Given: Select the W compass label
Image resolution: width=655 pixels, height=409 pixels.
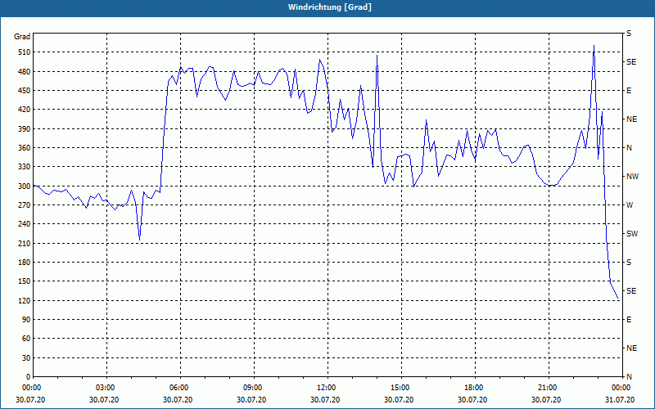Looking at the screenshot, I should pos(630,205).
